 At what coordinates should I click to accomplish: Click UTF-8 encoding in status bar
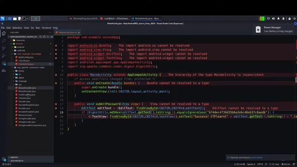tap(260, 164)
